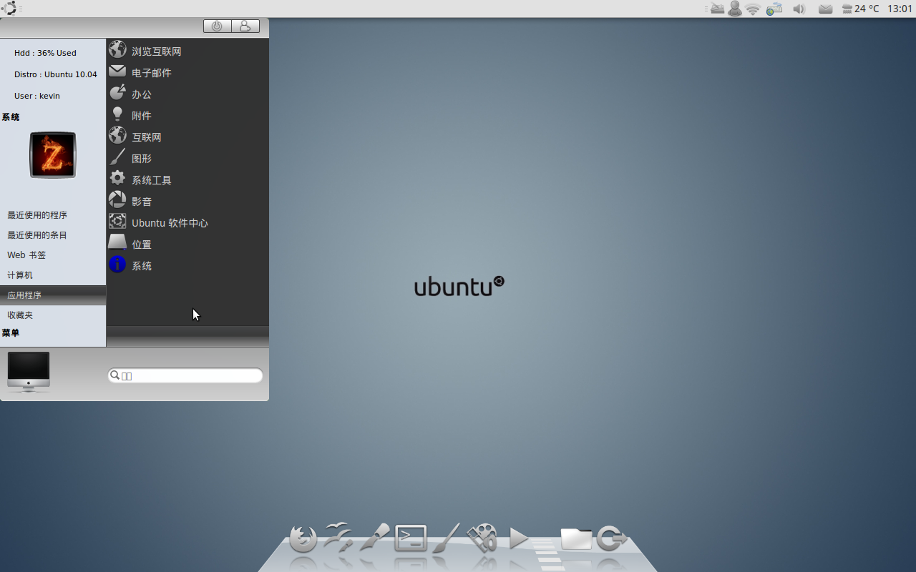This screenshot has height=572, width=916.
Task: Open the 浏览互联网 globe icon
Action: (117, 50)
